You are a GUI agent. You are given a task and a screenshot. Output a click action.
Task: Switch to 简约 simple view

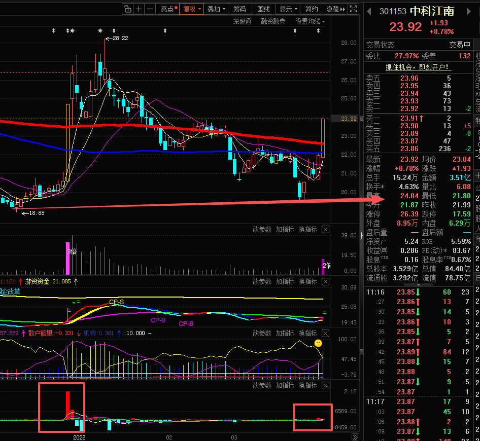click(312, 9)
